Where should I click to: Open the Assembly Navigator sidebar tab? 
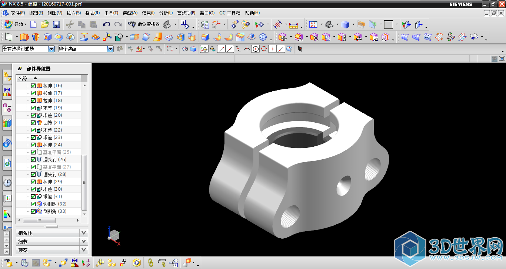coord(7,77)
